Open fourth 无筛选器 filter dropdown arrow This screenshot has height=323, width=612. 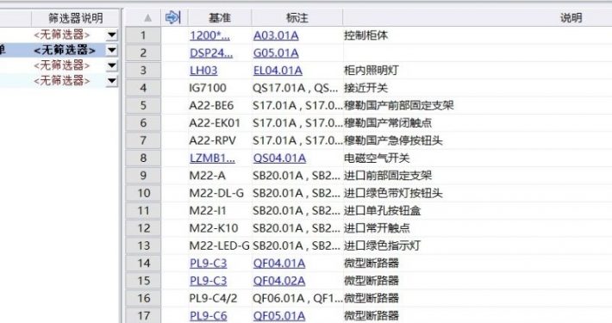point(112,81)
